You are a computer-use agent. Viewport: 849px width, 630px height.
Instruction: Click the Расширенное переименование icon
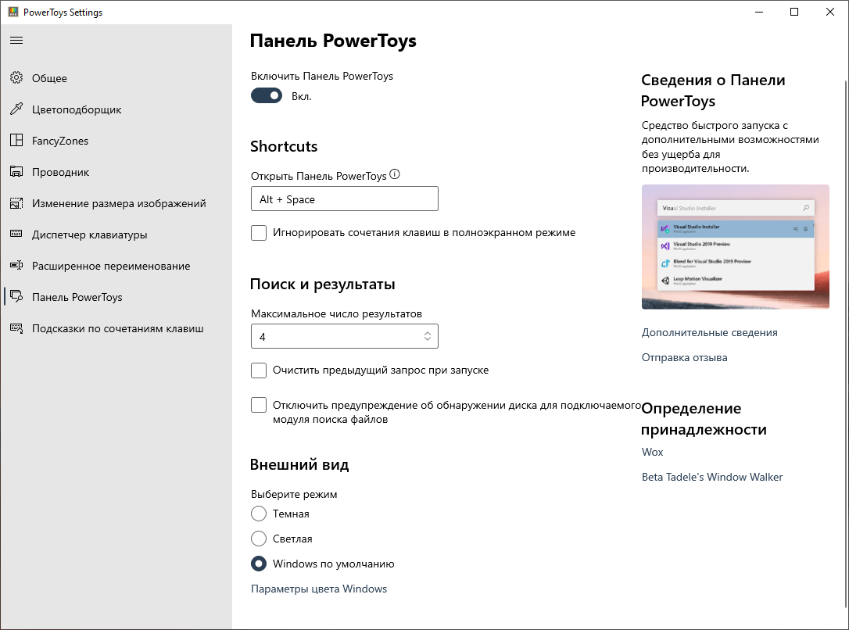16,266
